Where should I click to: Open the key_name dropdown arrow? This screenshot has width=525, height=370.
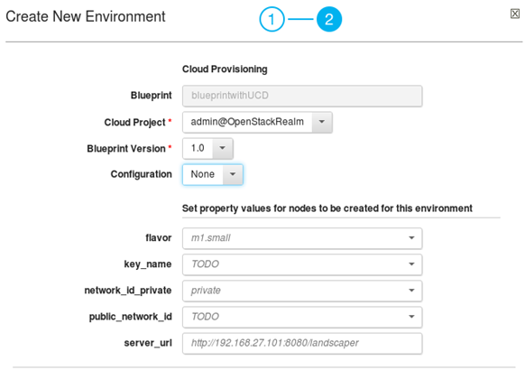pos(411,264)
